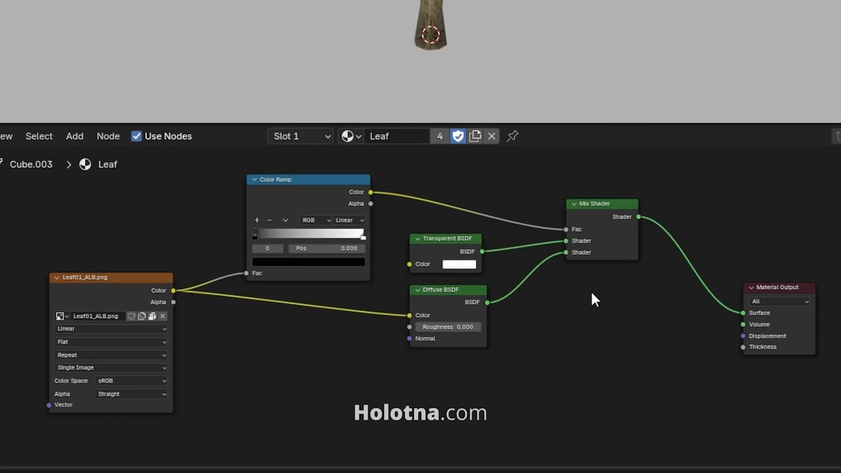Toggle fake user shield for Leaf material
This screenshot has width=841, height=473.
[458, 136]
